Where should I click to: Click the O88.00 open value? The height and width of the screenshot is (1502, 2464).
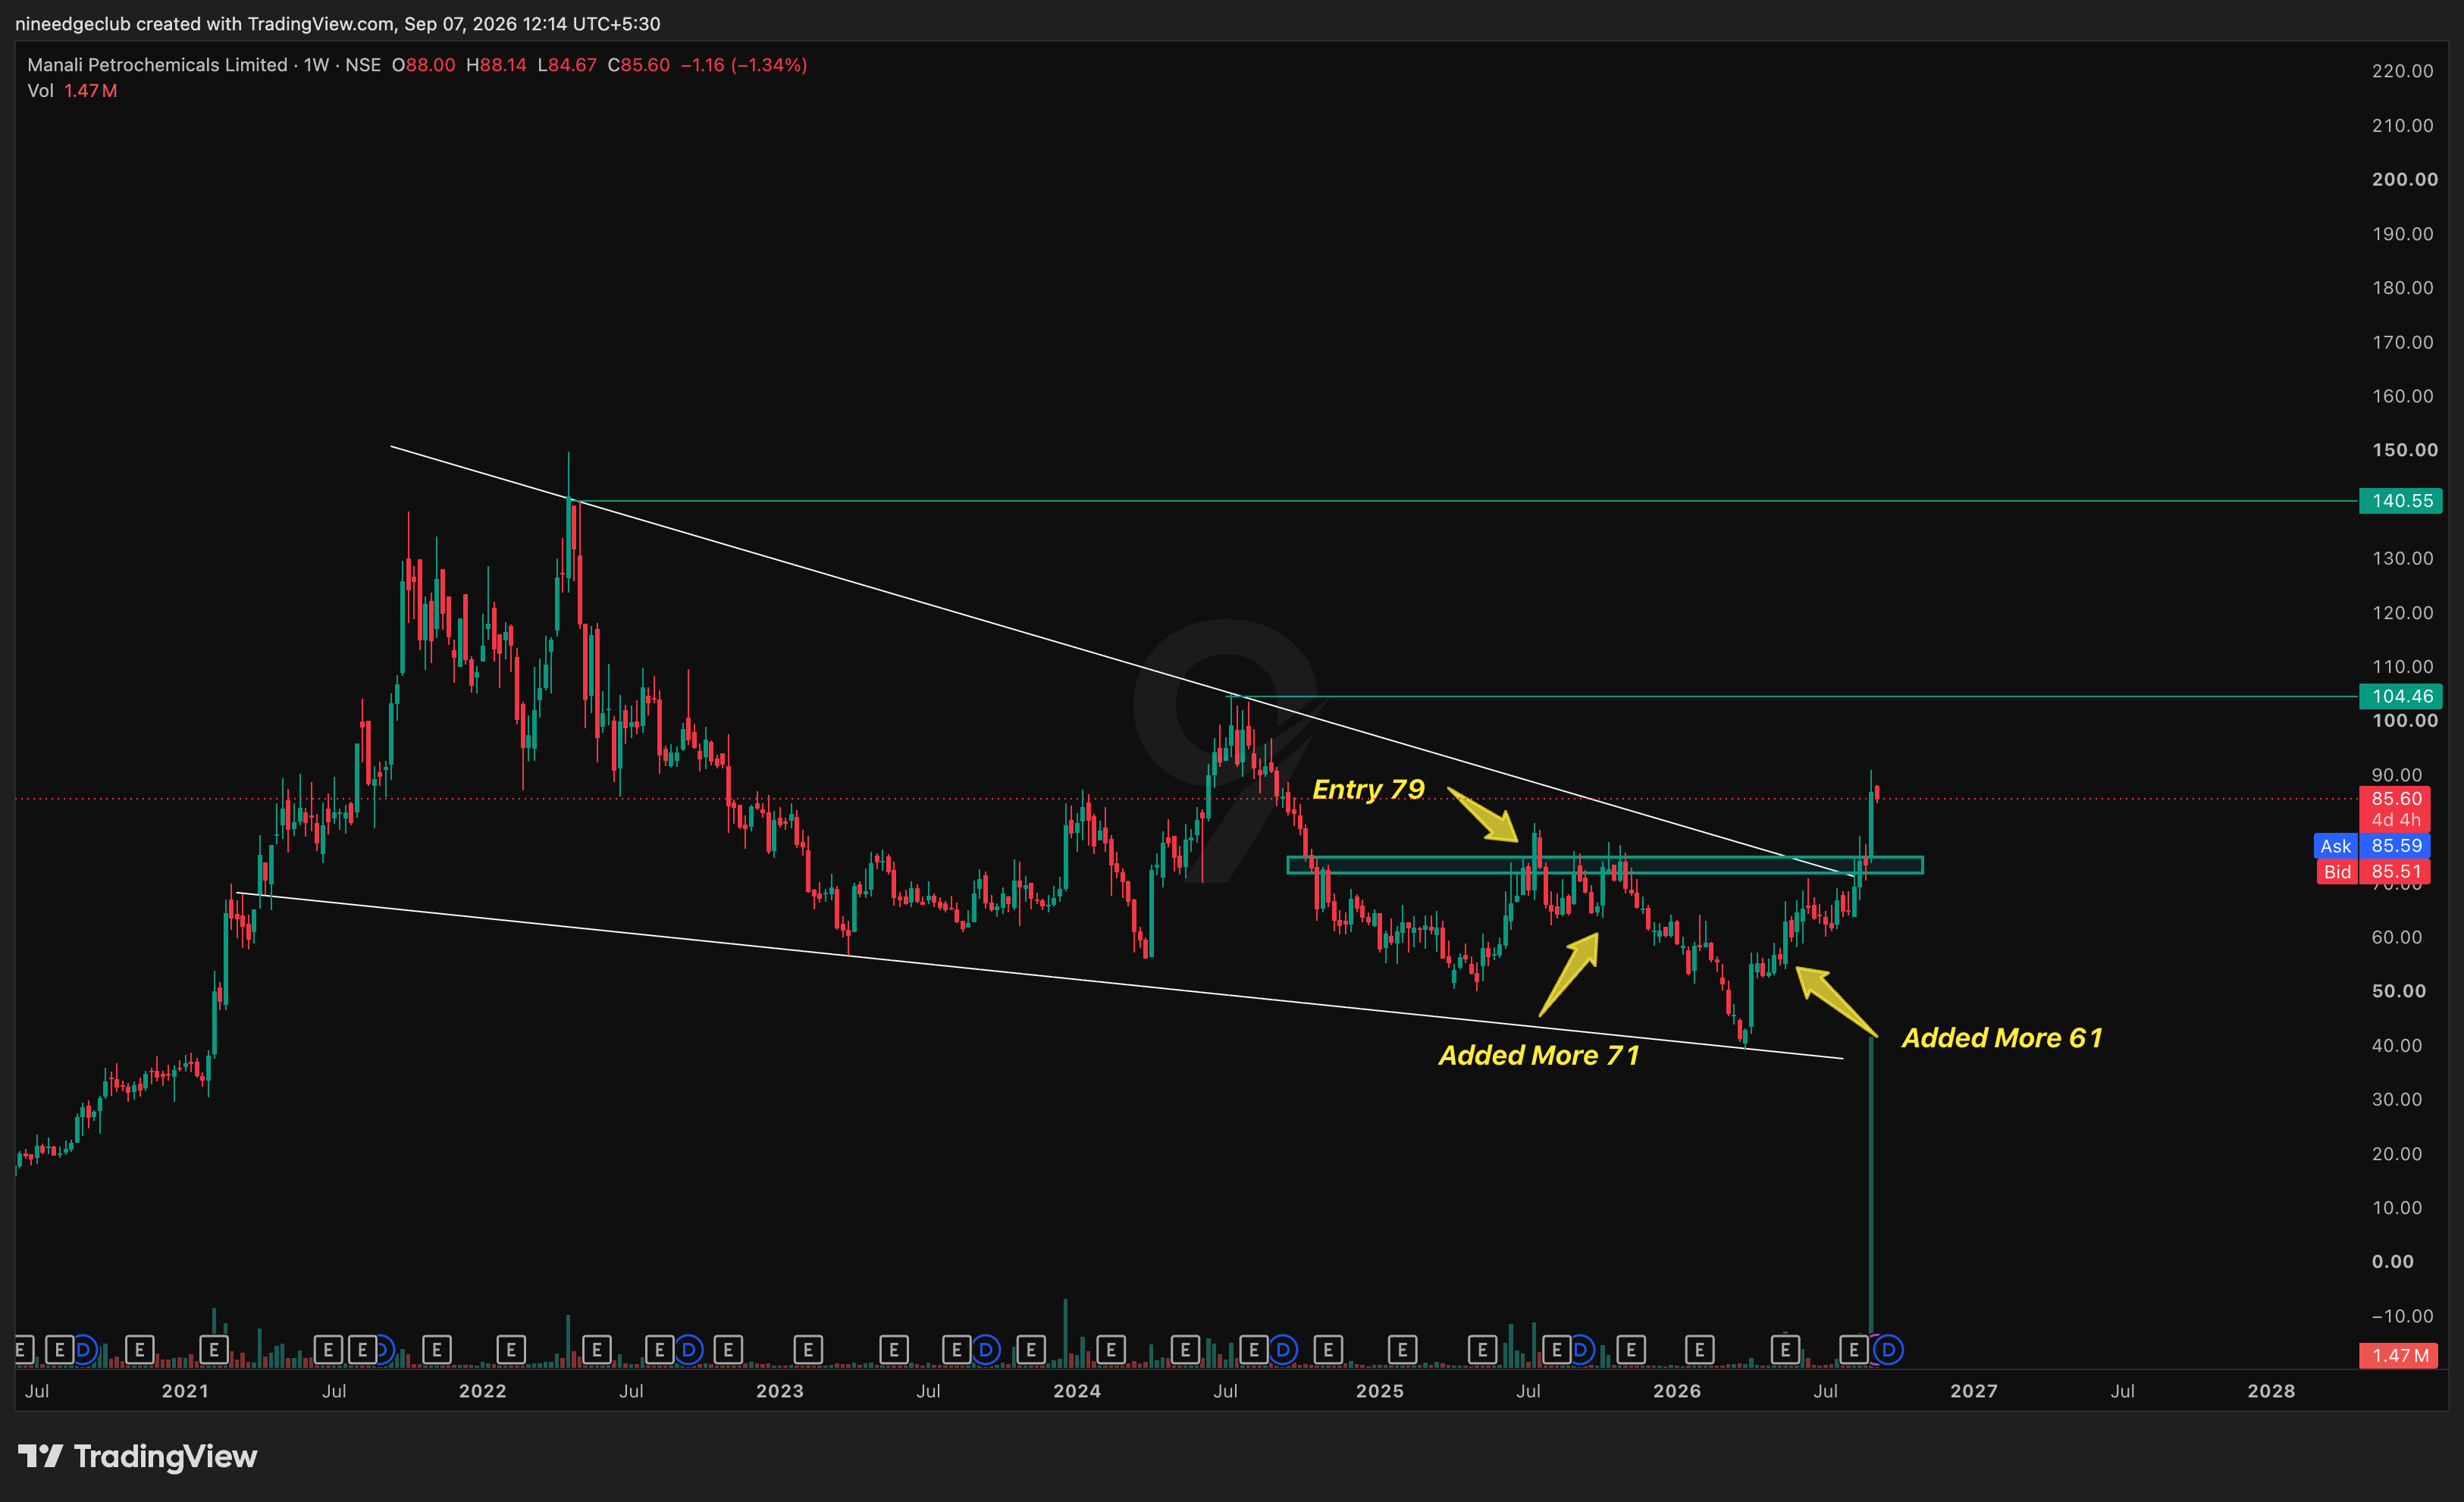pyautogui.click(x=423, y=65)
